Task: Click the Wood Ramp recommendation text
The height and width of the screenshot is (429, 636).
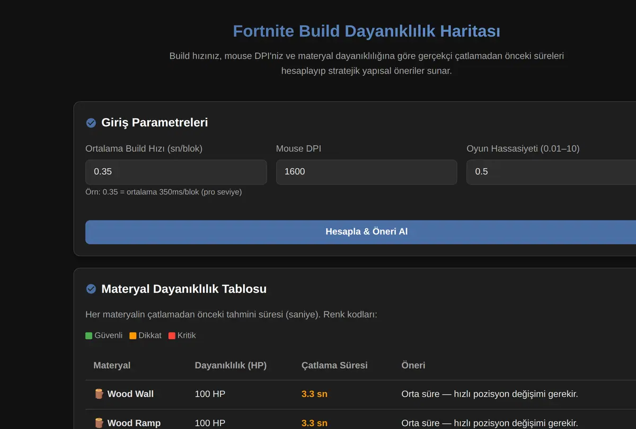Action: click(490, 423)
